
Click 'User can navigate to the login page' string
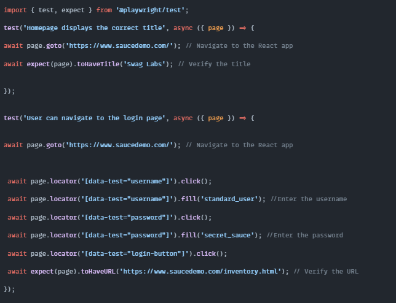tap(90, 118)
